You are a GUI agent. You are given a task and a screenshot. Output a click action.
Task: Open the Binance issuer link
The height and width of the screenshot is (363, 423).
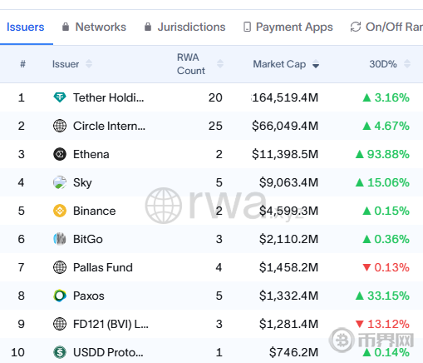pos(94,211)
